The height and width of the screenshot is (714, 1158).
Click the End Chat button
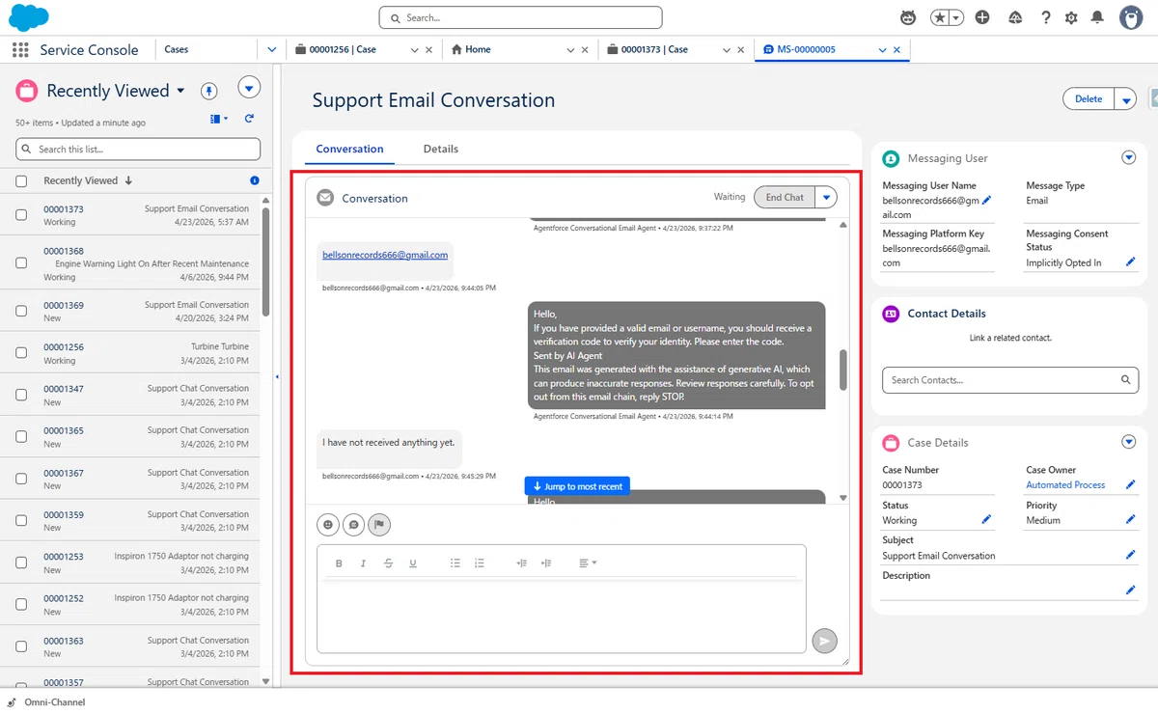(785, 197)
